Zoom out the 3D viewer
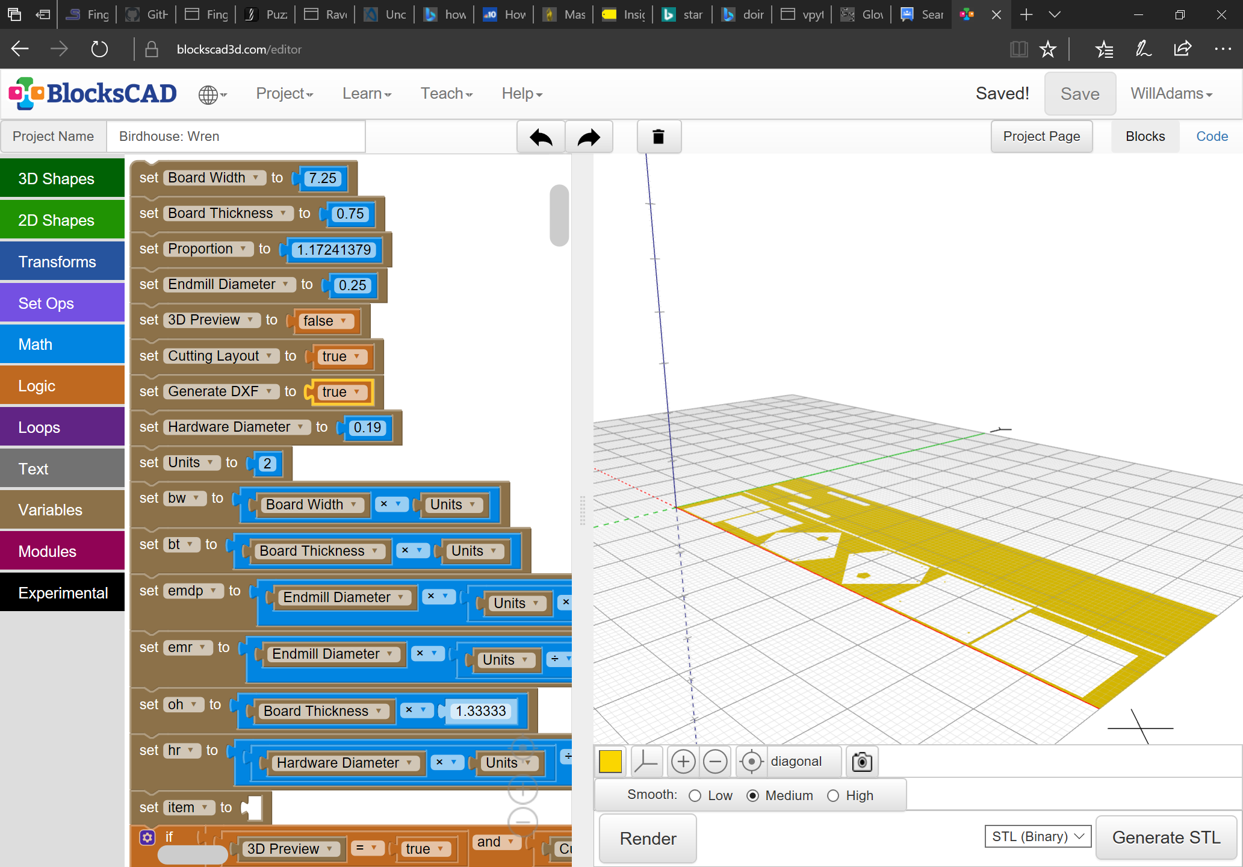Viewport: 1243px width, 867px height. tap(715, 762)
